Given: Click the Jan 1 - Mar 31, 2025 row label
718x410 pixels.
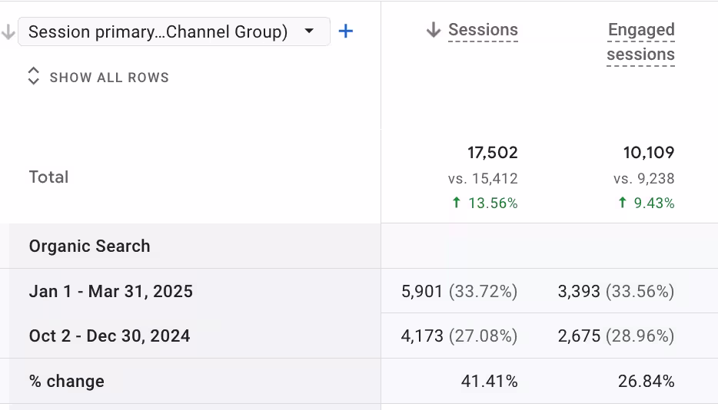Looking at the screenshot, I should pos(111,292).
